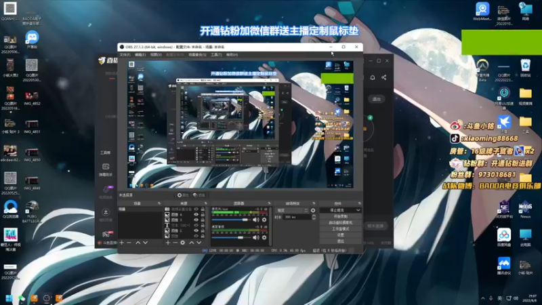Toggle lock on 视频采集设备 source
Screen dimensions: 542x305
point(203,209)
